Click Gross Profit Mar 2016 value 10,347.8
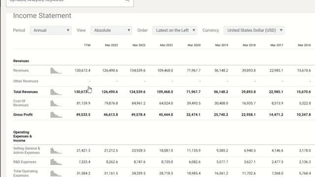 click(x=304, y=115)
